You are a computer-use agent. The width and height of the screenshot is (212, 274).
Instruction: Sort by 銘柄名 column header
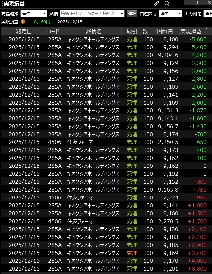pos(94,31)
